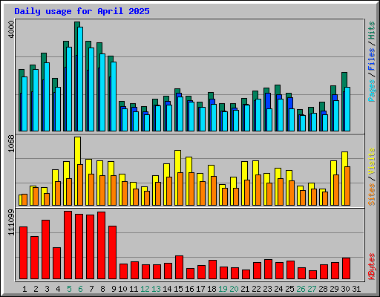Click the cyan Pages bar for day 6

80,79
